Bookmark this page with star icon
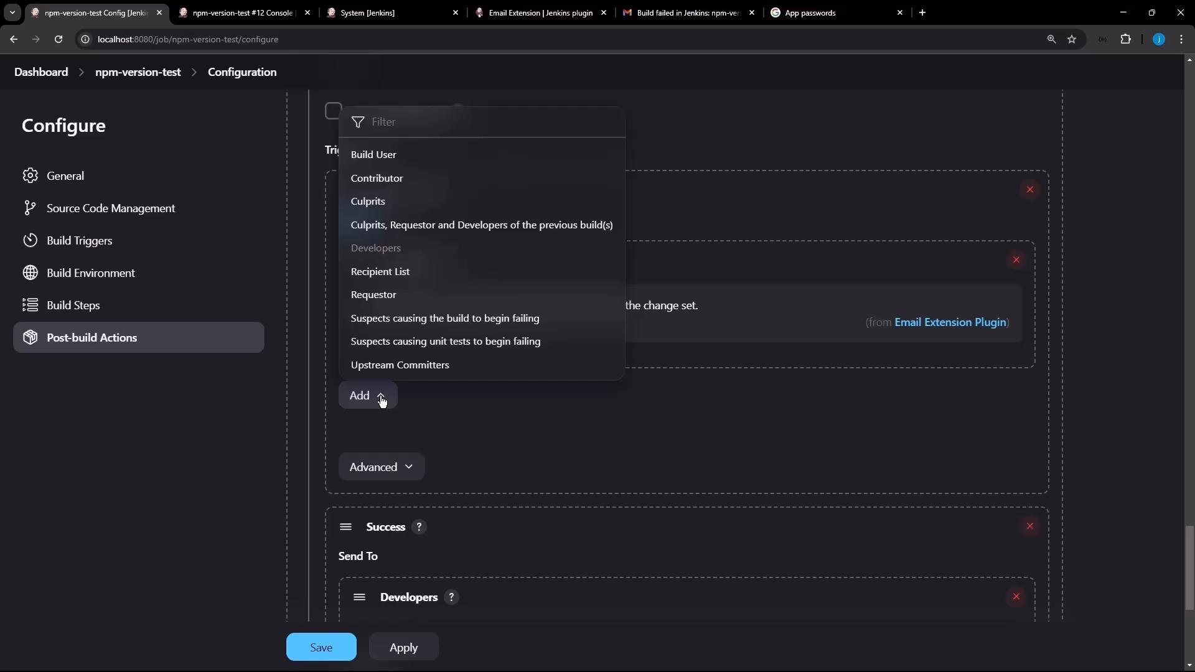 1072,39
